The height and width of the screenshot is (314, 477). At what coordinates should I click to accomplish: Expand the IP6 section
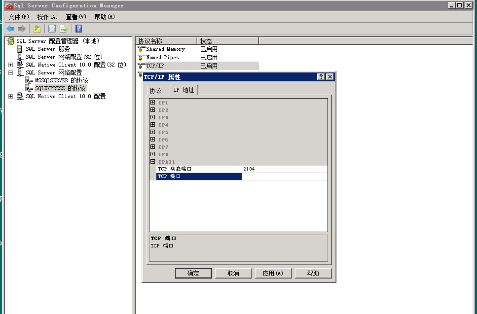pos(153,140)
